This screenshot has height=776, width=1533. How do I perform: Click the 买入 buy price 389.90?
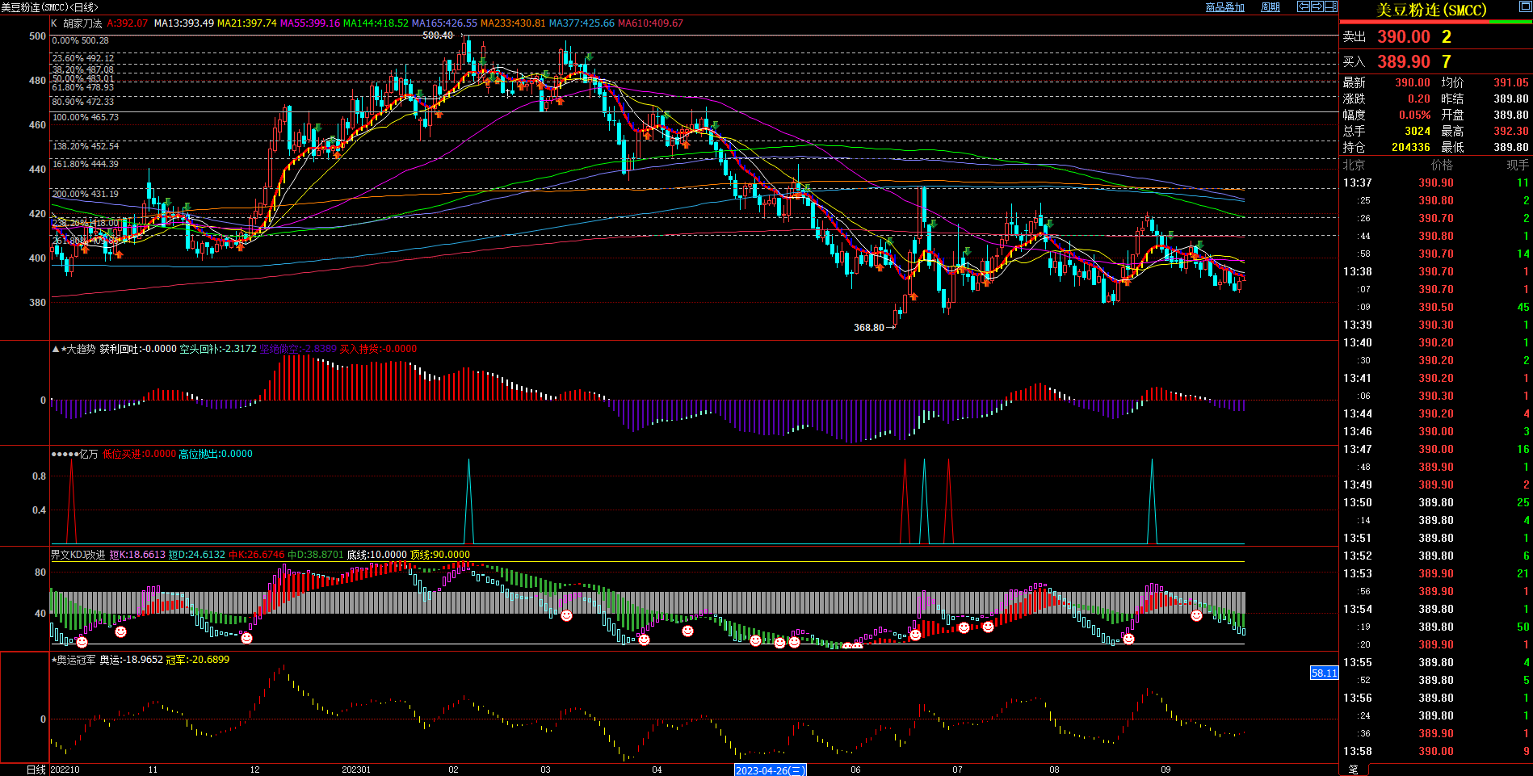coord(1403,62)
